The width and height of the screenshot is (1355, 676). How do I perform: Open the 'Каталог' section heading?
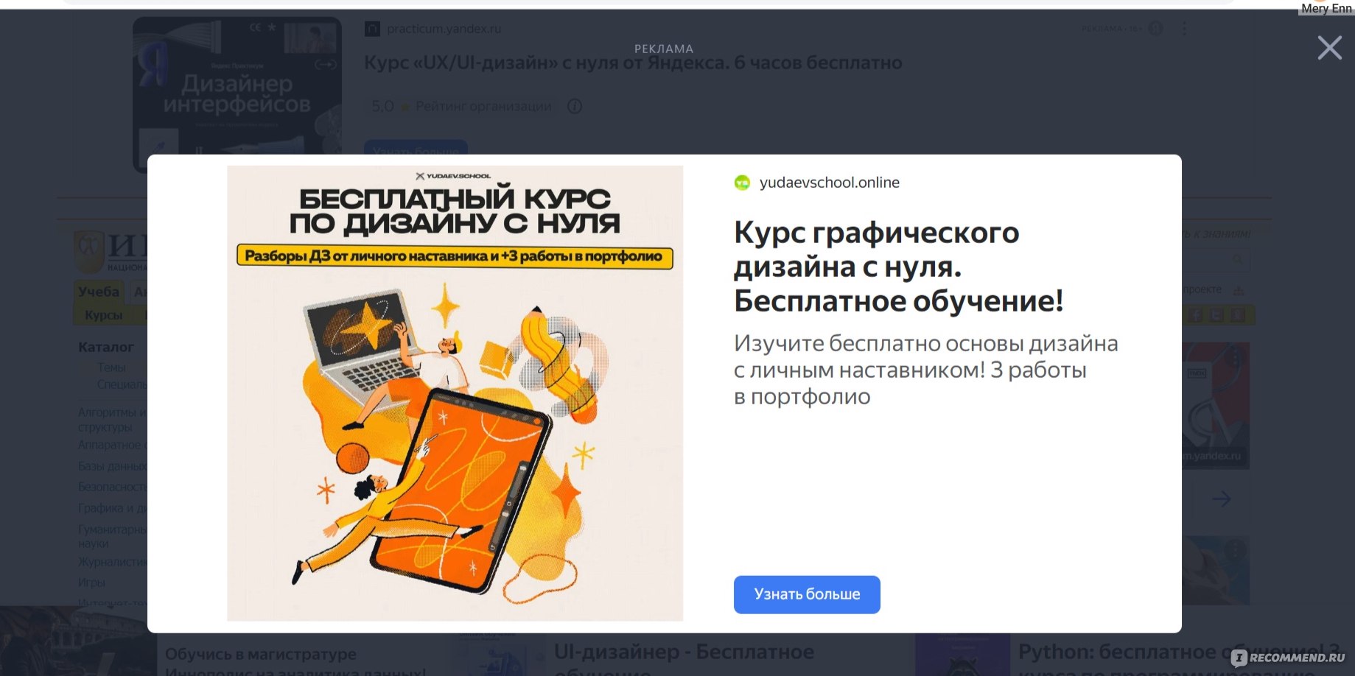106,347
